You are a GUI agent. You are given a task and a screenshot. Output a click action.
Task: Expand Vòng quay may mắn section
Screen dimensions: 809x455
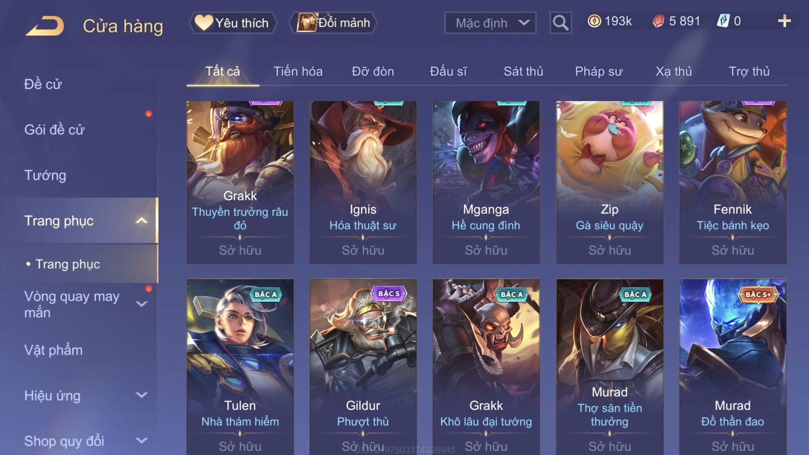coord(141,304)
